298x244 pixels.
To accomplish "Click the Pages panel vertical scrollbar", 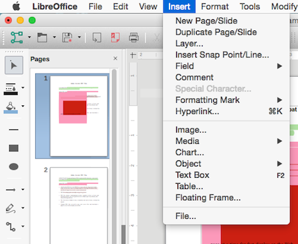I will [x=114, y=154].
